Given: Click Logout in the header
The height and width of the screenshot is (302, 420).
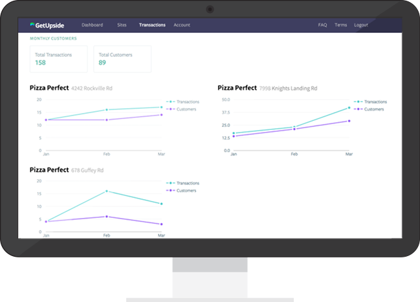Looking at the screenshot, I should 361,25.
